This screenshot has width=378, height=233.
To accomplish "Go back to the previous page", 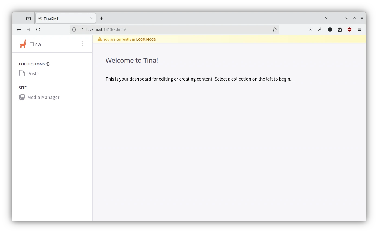I will 19,29.
